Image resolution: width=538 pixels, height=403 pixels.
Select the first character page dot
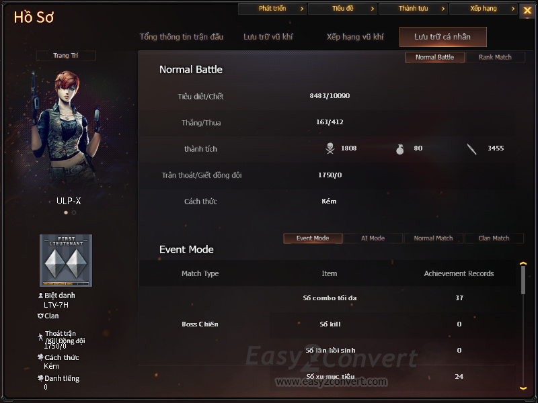(x=66, y=212)
